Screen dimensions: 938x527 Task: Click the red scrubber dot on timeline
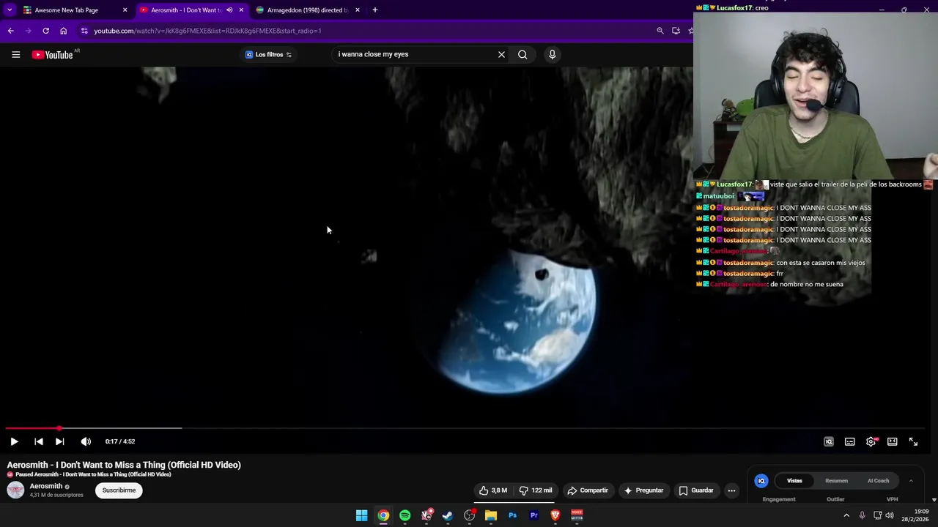59,428
